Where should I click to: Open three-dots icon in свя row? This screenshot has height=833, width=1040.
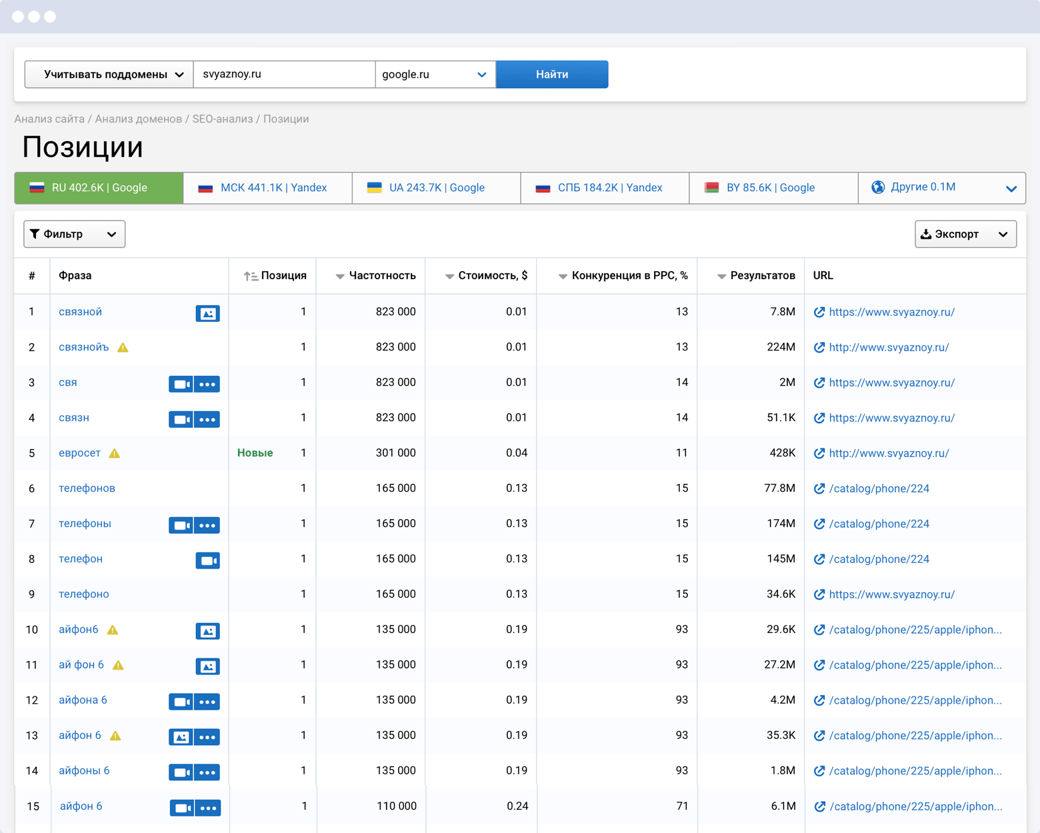point(207,384)
